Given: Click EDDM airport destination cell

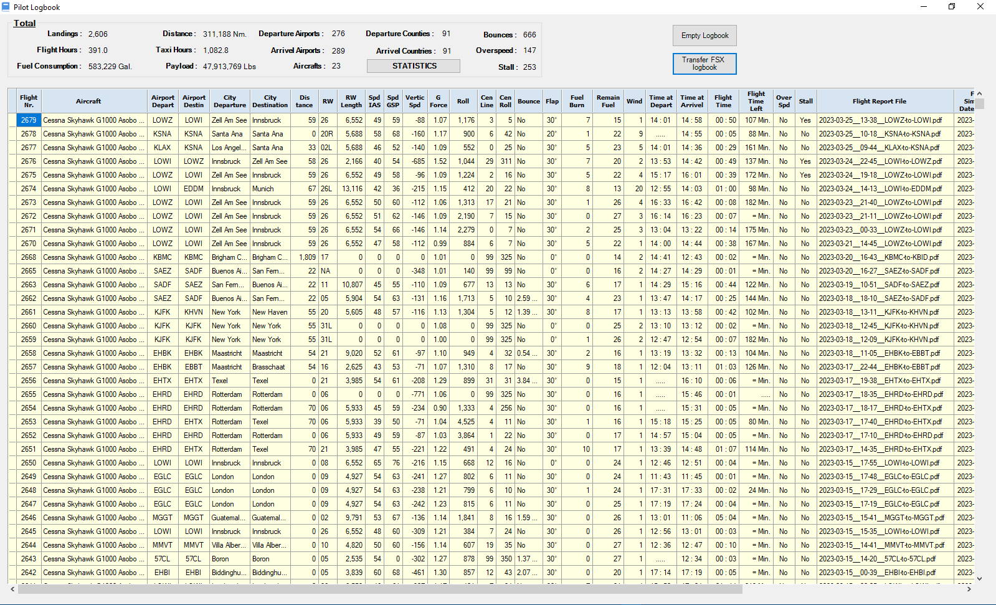Looking at the screenshot, I should click(194, 189).
